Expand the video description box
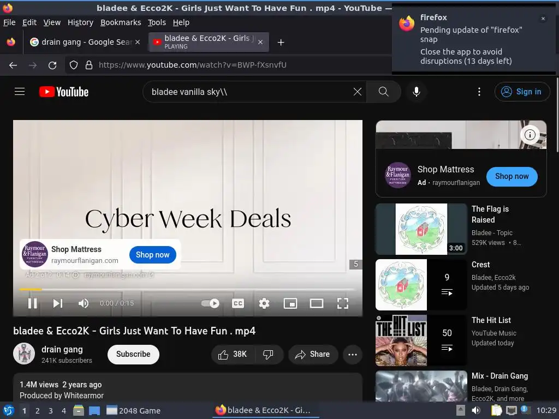 (x=188, y=388)
